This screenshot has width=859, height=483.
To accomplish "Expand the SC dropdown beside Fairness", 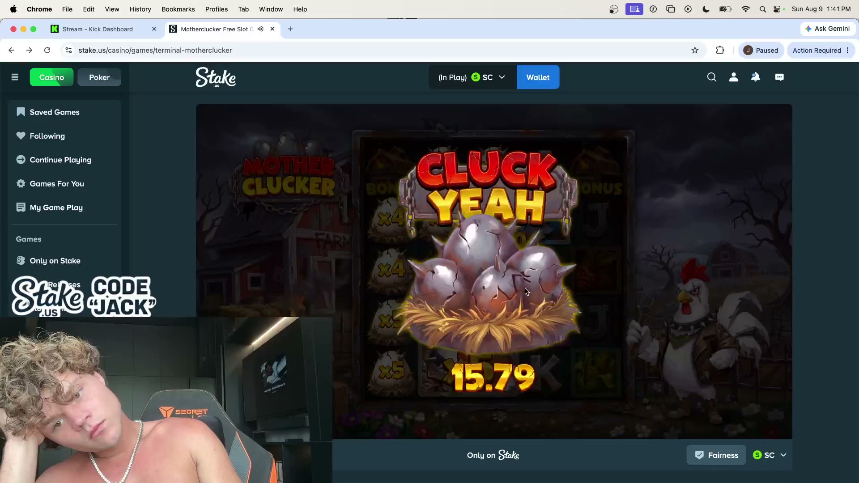I will (x=770, y=455).
